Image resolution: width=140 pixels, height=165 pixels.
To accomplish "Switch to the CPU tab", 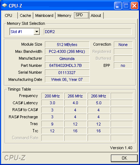I will click(10, 15).
